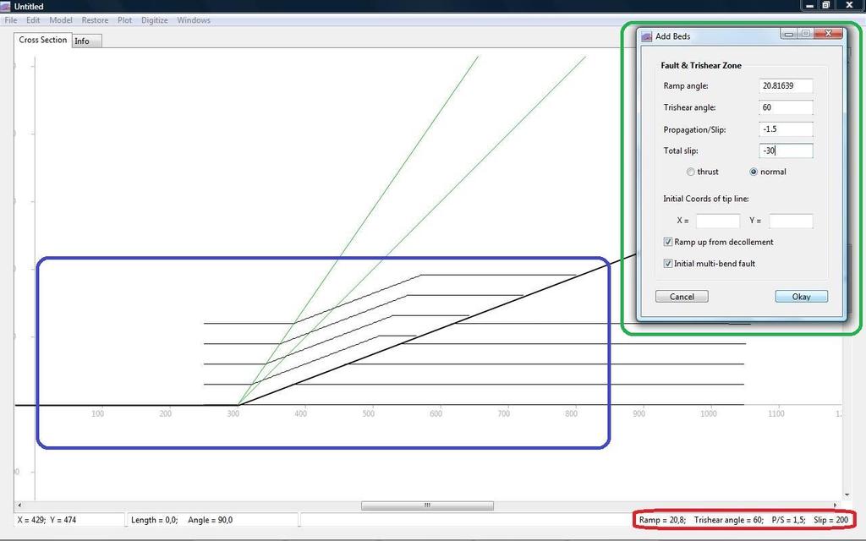866x541 pixels.
Task: Click the vertical scrollbar down arrow
Action: (x=847, y=495)
